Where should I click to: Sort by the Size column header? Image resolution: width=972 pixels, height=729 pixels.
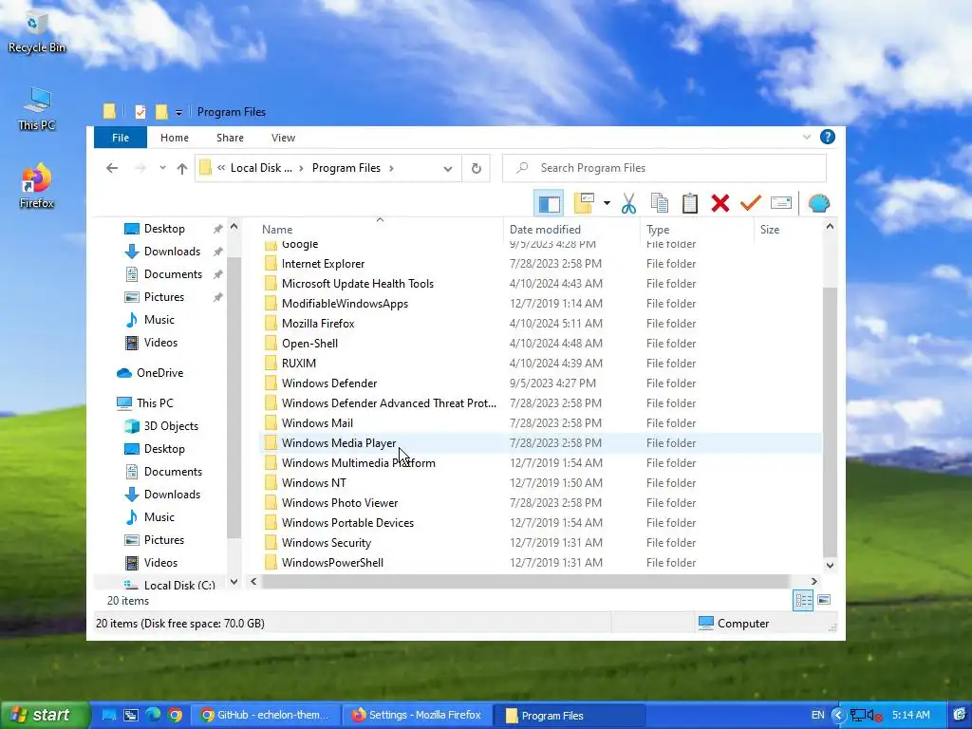787,230
